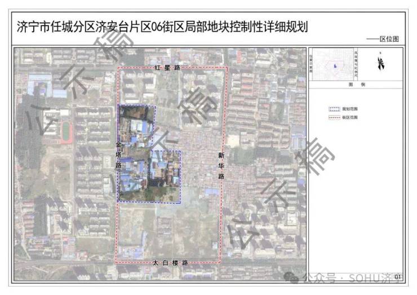Click the wind rose compass icon
417x295 pixels.
point(381,63)
